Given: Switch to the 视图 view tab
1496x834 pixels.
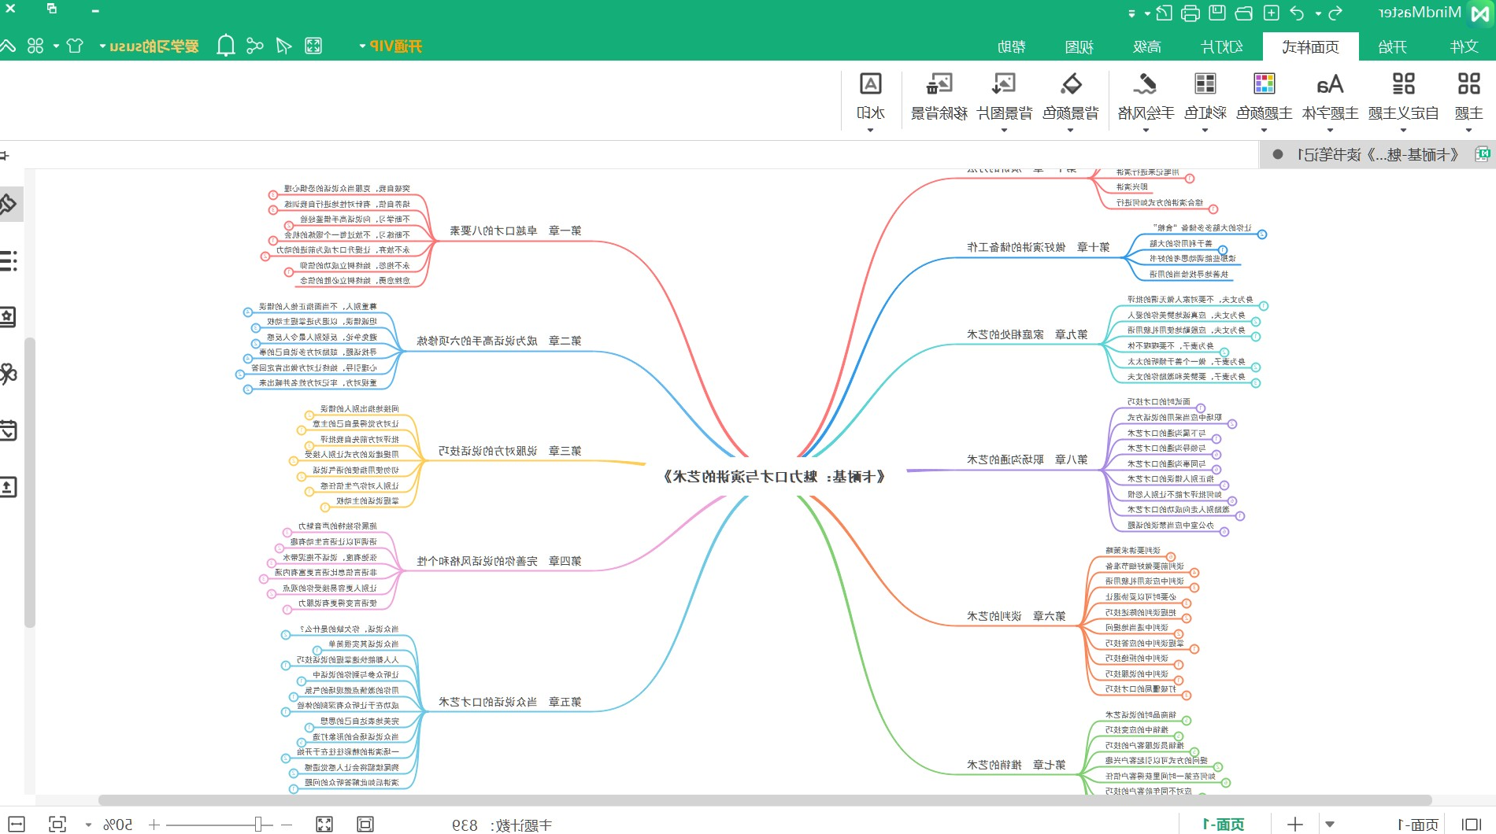Looking at the screenshot, I should pos(1079,46).
